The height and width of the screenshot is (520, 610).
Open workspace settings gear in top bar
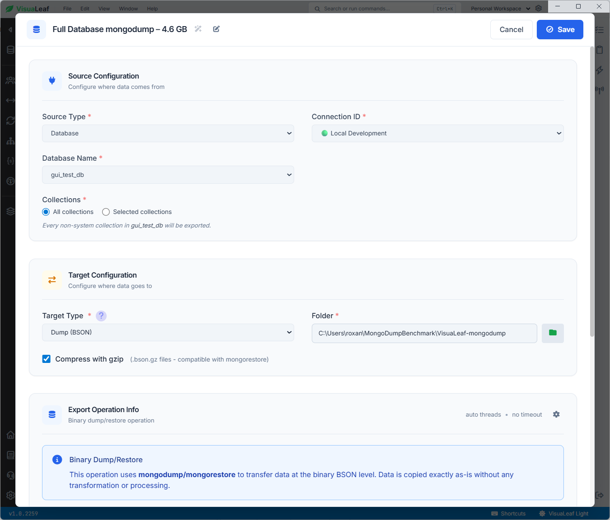539,9
